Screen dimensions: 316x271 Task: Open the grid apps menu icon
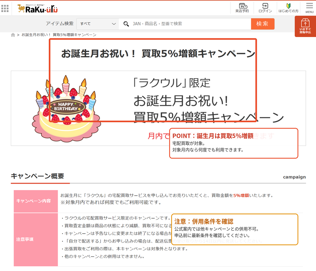5,8
